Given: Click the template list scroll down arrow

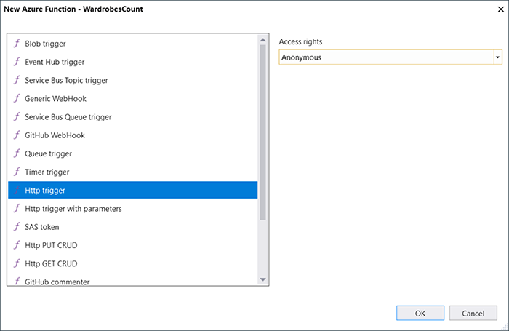Looking at the screenshot, I should (263, 279).
